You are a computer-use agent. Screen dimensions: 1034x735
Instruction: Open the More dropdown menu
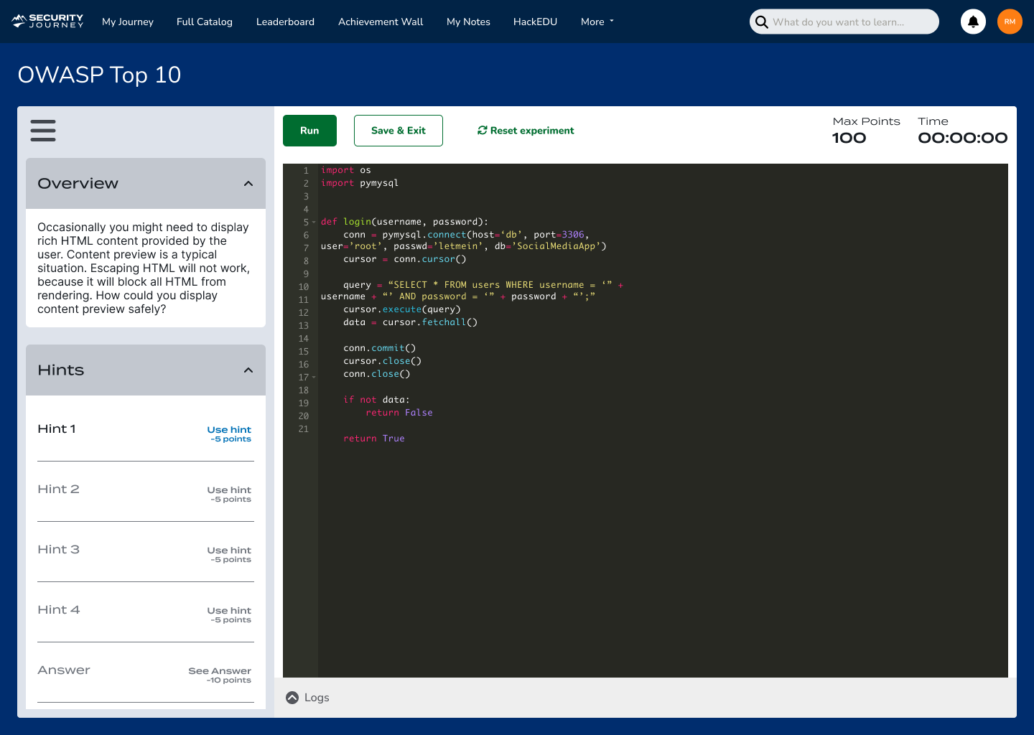coord(597,22)
